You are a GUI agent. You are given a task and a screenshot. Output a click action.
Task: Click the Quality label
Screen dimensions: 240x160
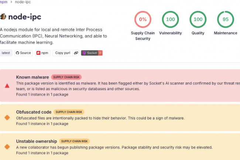pyautogui.click(x=198, y=33)
